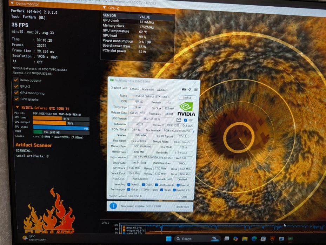Click the FurMark flame taskbar icon
The height and width of the screenshot is (245, 326).
[x=272, y=239]
